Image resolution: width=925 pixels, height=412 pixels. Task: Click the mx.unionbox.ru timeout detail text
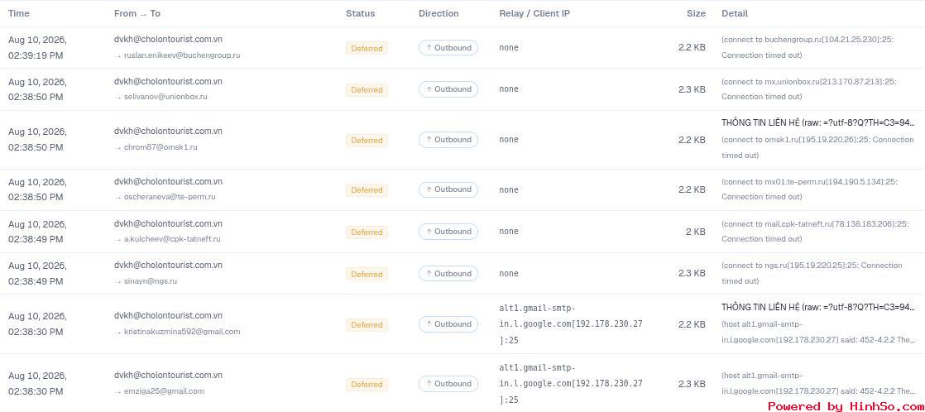coord(809,89)
